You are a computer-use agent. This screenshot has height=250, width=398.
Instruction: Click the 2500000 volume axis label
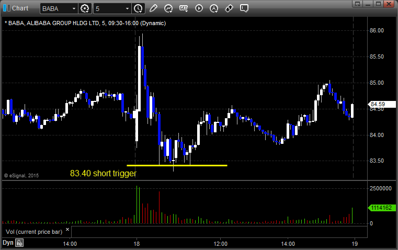click(381, 188)
